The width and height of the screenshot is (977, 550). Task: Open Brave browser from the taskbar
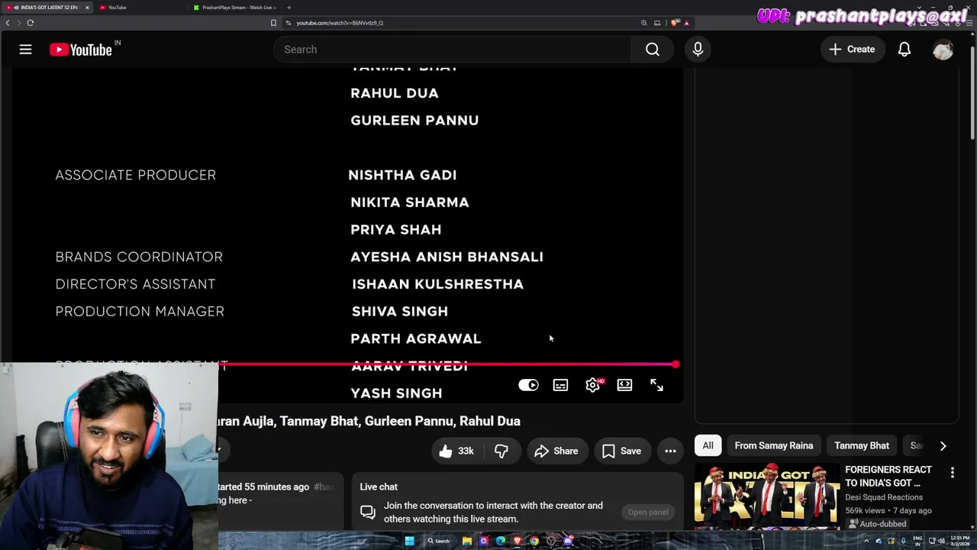pyautogui.click(x=518, y=541)
